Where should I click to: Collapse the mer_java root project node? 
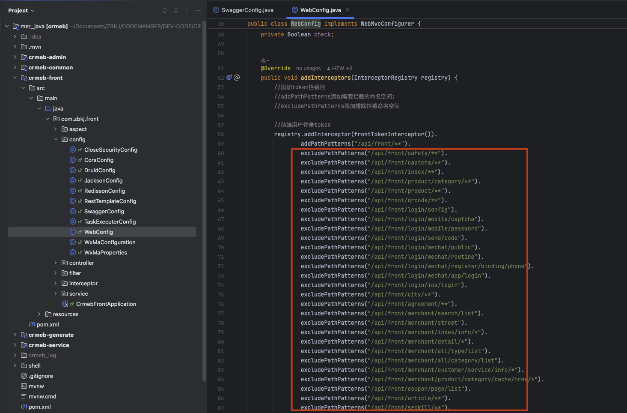click(7, 26)
